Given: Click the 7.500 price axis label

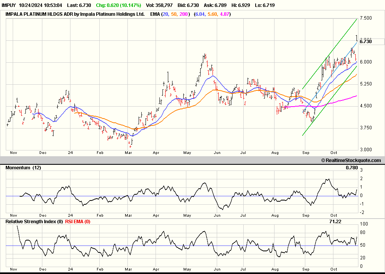Looking at the screenshot, I should 366,18.
